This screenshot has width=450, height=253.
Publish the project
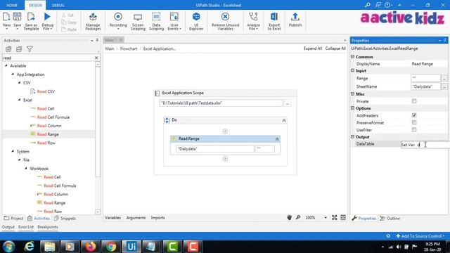[x=295, y=20]
